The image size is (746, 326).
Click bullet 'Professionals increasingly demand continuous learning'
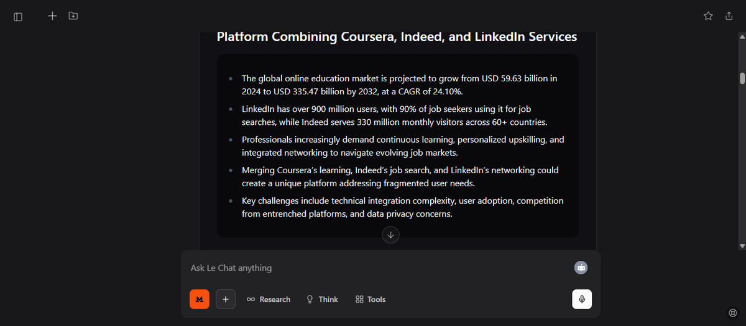[x=403, y=146]
